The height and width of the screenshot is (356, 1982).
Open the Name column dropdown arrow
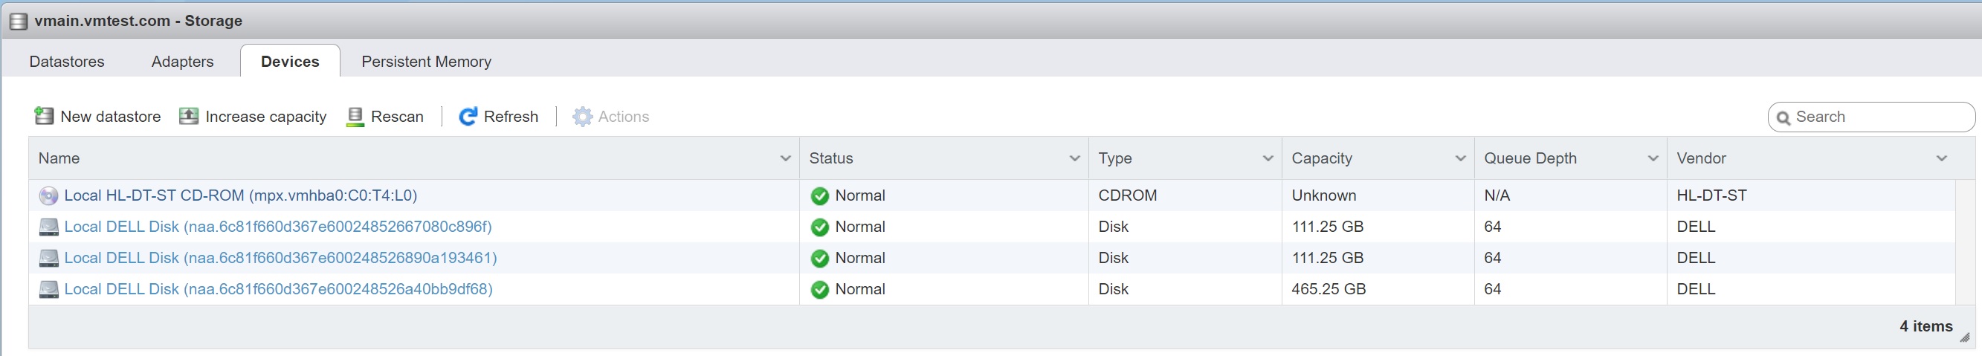[785, 158]
